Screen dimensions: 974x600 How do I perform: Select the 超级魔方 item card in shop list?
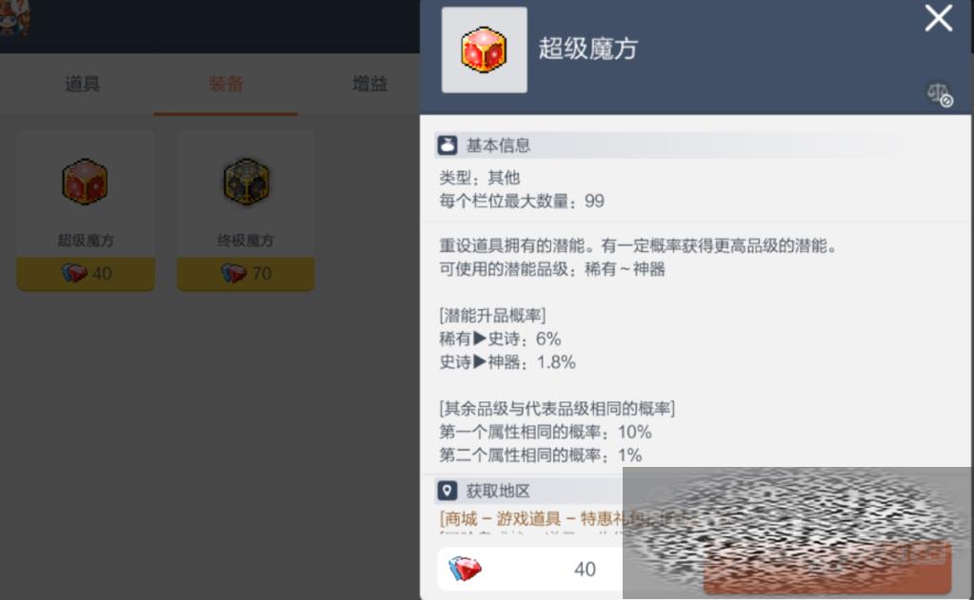click(x=86, y=210)
